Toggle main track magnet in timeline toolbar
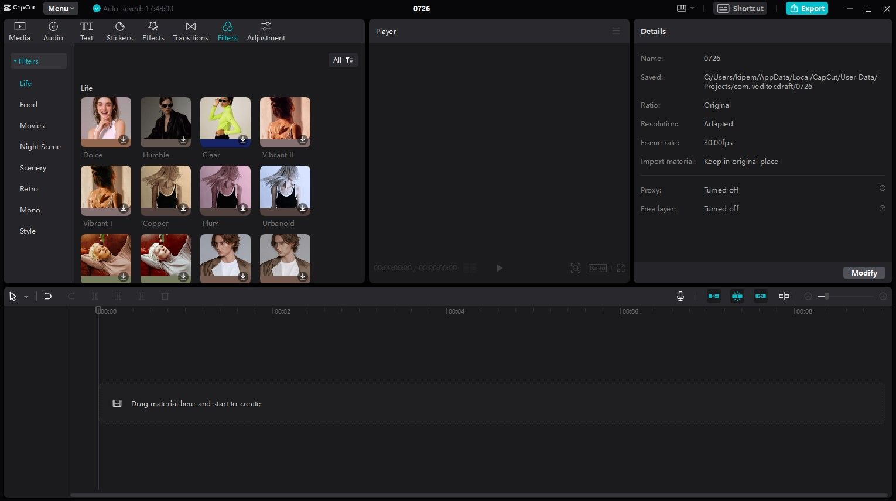Image resolution: width=896 pixels, height=501 pixels. [x=714, y=296]
